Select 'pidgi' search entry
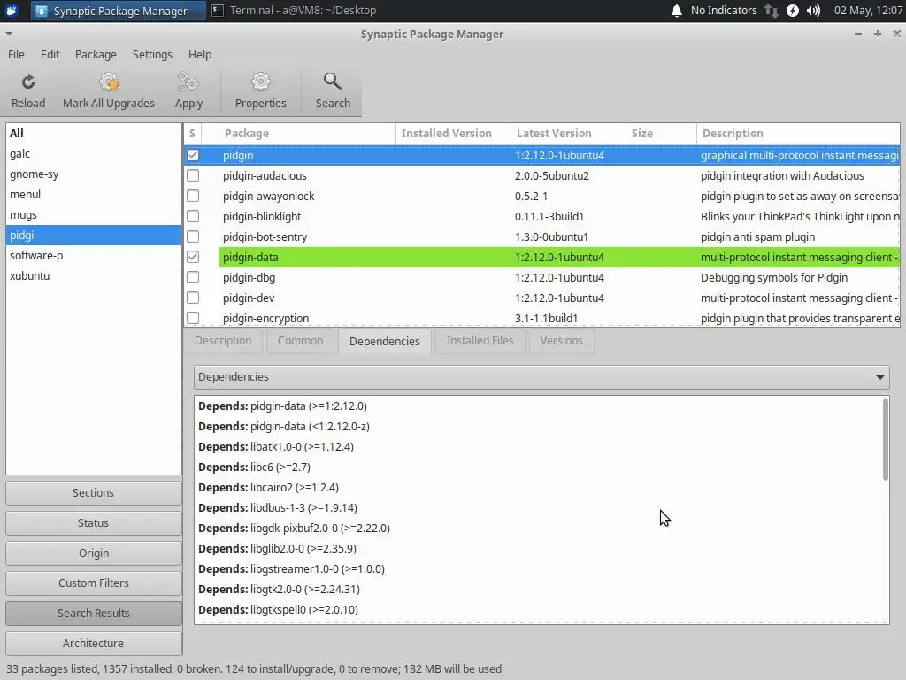This screenshot has height=680, width=906. [x=93, y=235]
